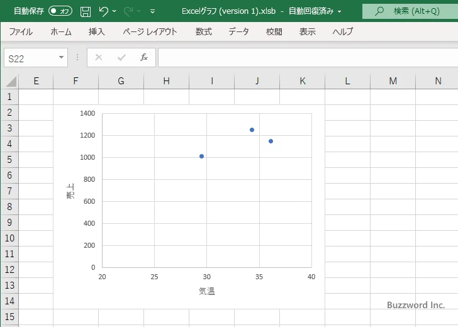Click the Insert Function fx icon
Screen dimensions: 458x327
coord(144,57)
